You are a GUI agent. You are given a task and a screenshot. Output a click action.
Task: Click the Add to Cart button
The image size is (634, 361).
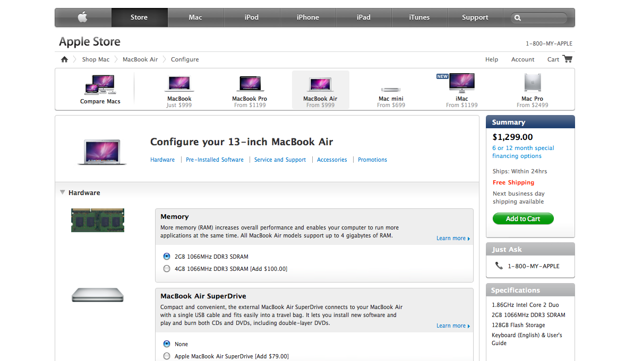[523, 219]
